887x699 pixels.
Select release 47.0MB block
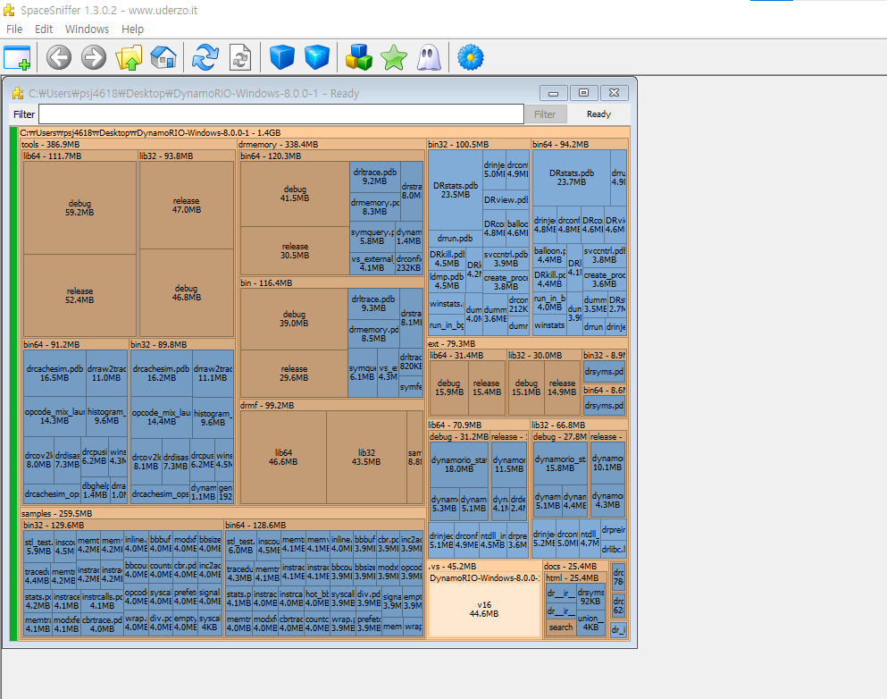click(x=187, y=205)
